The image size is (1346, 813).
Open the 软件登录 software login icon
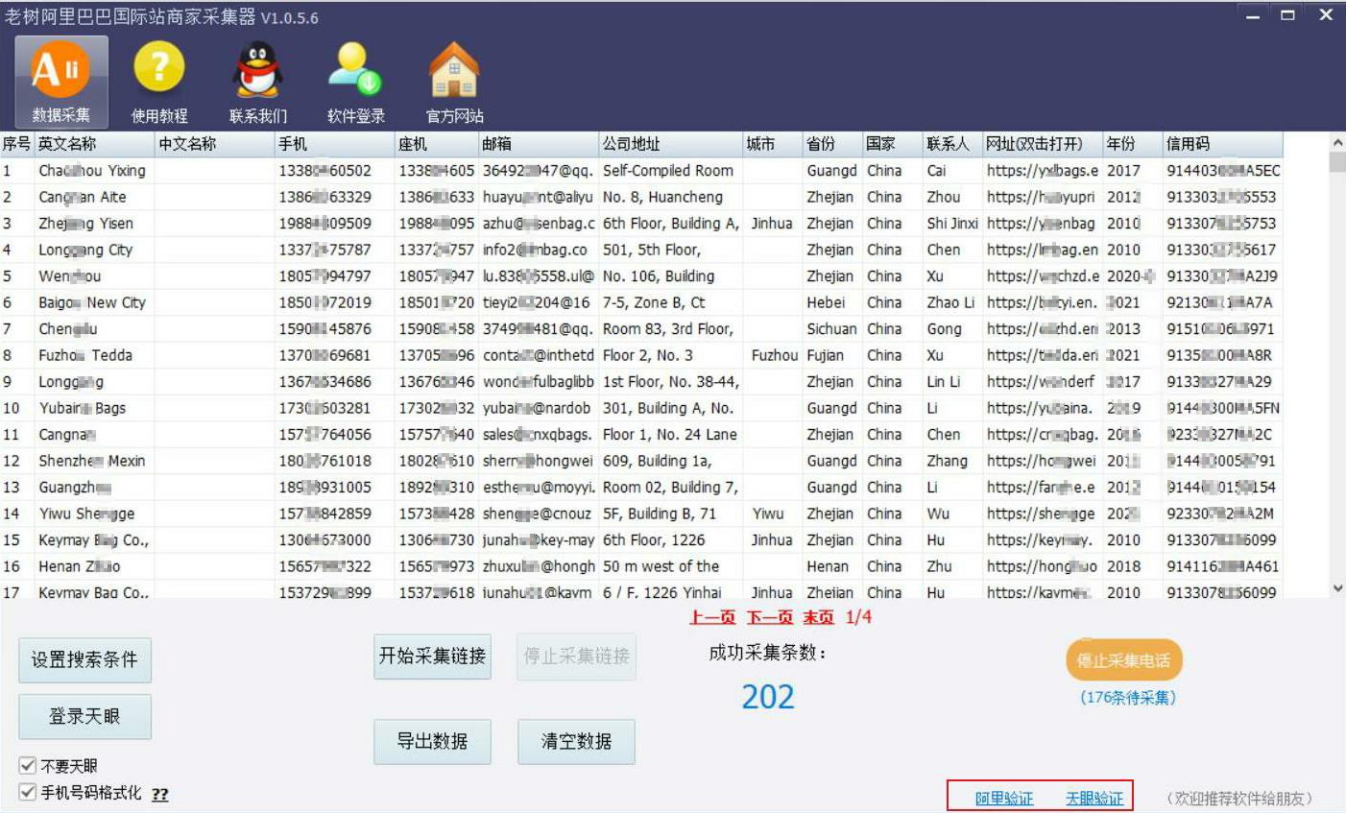pyautogui.click(x=355, y=82)
